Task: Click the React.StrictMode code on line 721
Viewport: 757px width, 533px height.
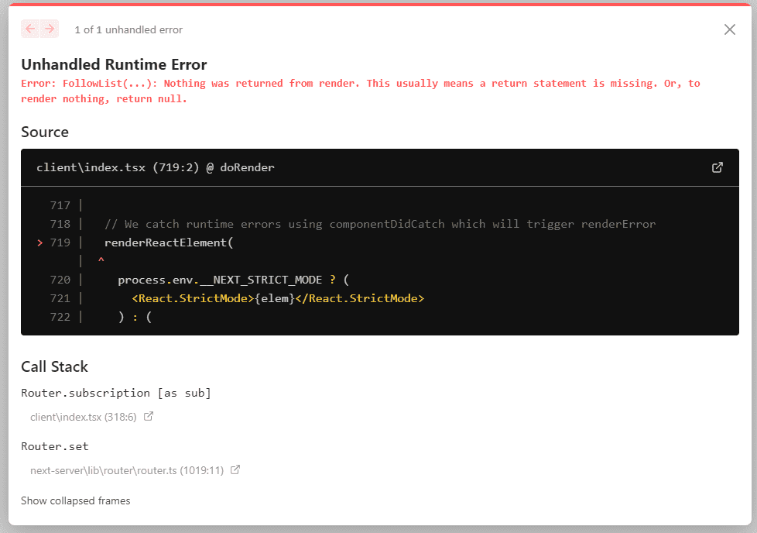Action: 278,298
